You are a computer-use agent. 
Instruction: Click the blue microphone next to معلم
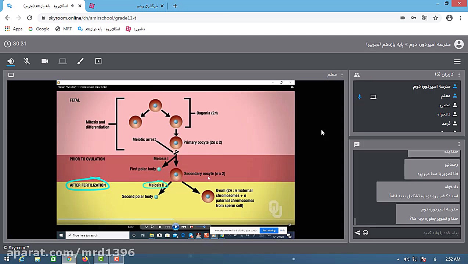coord(360,97)
